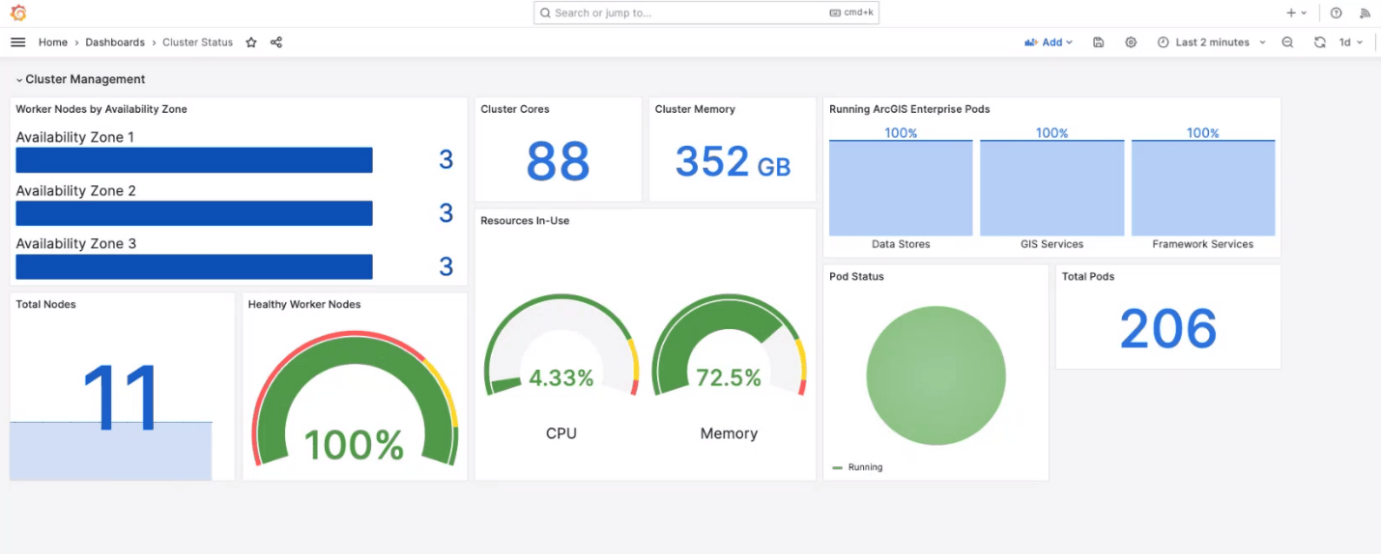Expand the 1d refresh interval dropdown
Image resolution: width=1381 pixels, height=554 pixels.
point(1351,42)
